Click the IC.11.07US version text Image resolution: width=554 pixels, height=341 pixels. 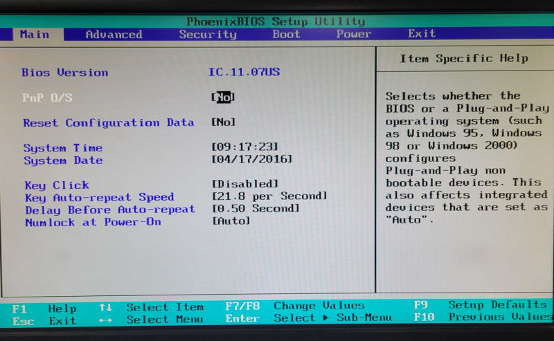tap(244, 72)
